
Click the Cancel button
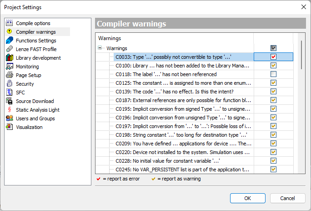tap(287, 198)
